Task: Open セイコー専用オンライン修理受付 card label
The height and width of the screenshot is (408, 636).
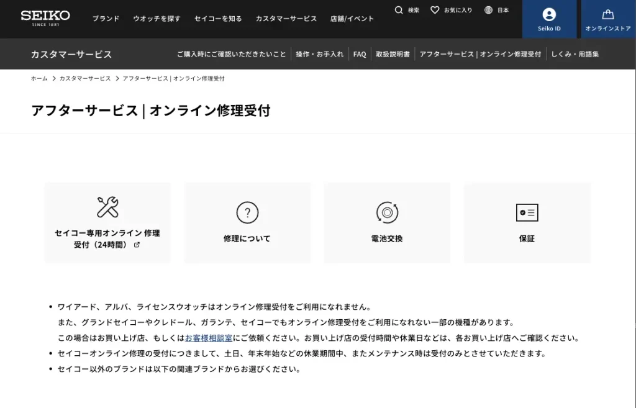Action: pos(107,239)
